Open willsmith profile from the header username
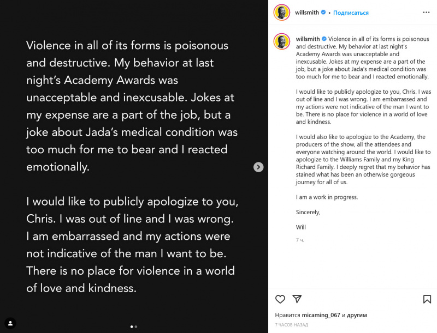Image resolution: width=437 pixels, height=333 pixels. tap(308, 13)
